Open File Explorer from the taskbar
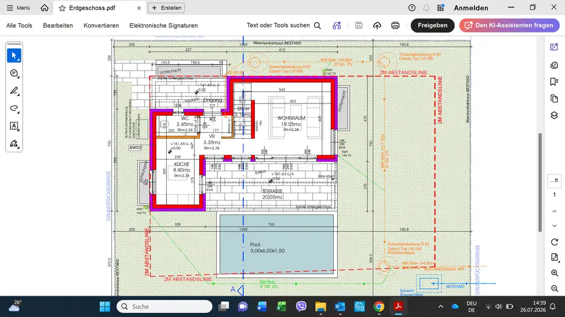Screen dimensions: 565x317 tap(321, 307)
